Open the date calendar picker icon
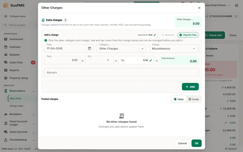 (x=89, y=48)
